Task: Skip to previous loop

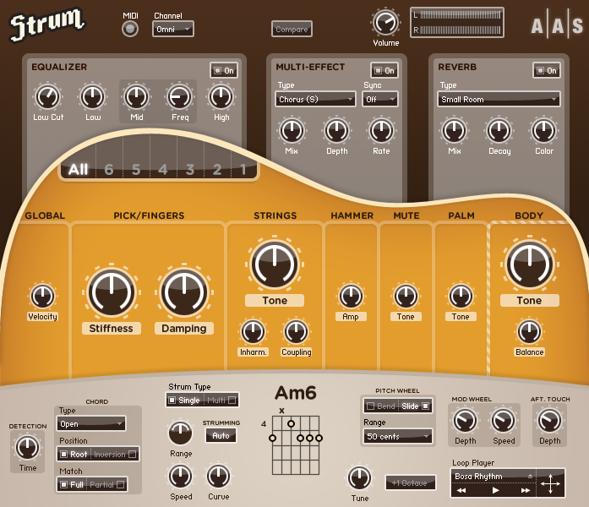Action: (461, 490)
